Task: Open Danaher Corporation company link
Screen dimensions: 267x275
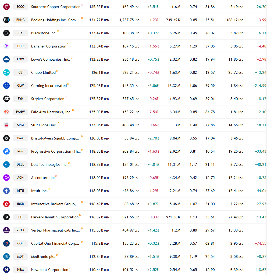Action: tap(49, 46)
